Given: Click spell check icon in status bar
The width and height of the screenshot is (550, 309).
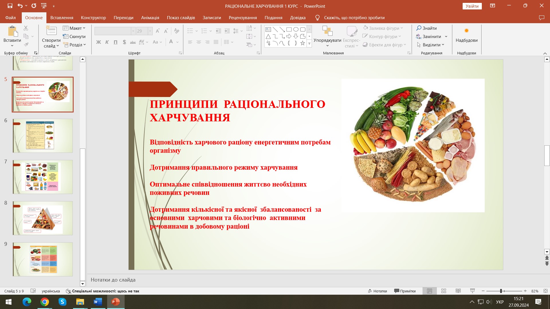Looking at the screenshot, I should [33, 291].
